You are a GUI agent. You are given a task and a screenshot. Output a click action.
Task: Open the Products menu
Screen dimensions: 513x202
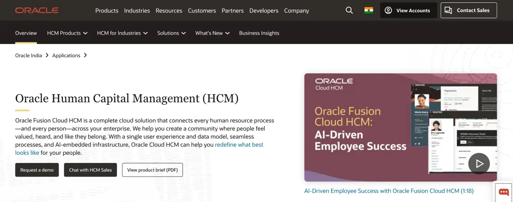coord(107,10)
